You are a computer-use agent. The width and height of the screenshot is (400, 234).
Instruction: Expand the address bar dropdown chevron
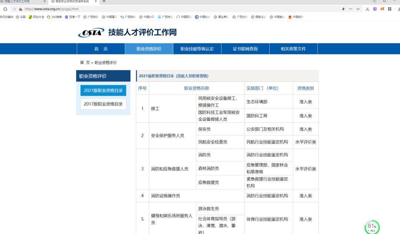pyautogui.click(x=358, y=9)
